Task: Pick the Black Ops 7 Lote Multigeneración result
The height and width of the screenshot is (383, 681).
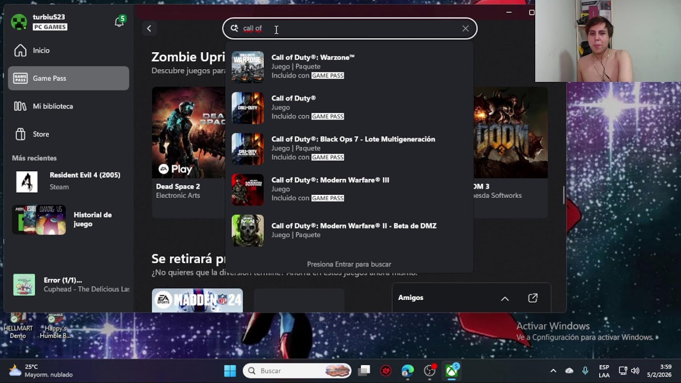Action: 350,148
